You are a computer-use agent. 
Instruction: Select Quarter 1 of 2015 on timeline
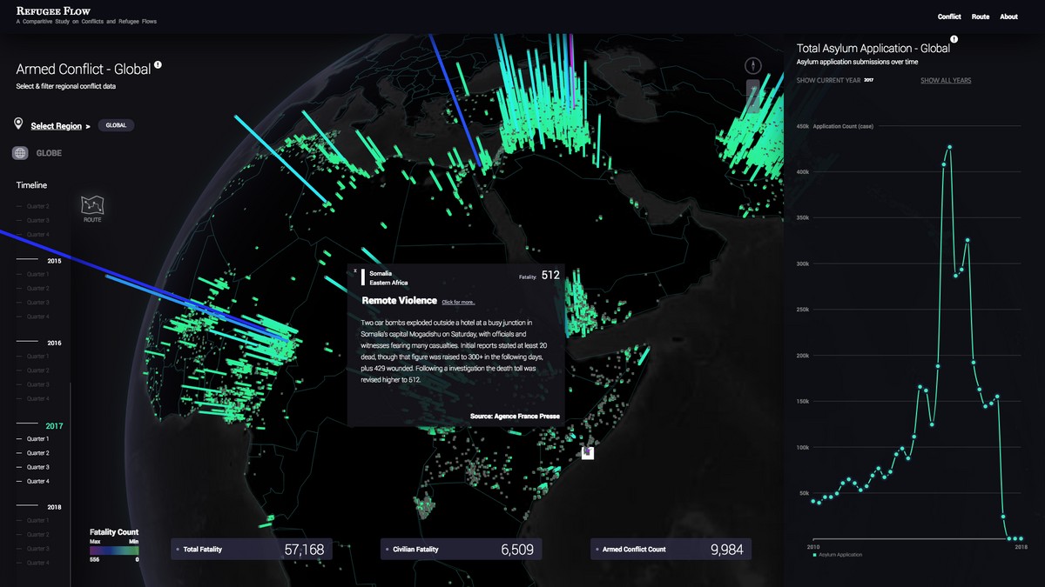(x=37, y=275)
